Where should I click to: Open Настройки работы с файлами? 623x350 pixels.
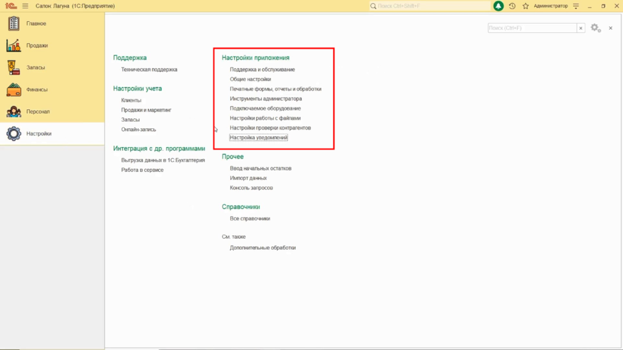[x=265, y=118]
